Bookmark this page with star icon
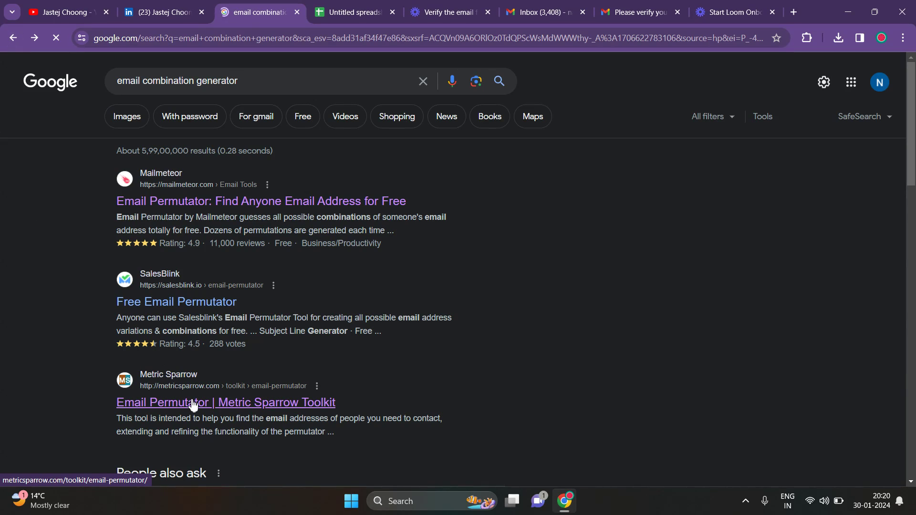This screenshot has height=515, width=916. pyautogui.click(x=776, y=38)
